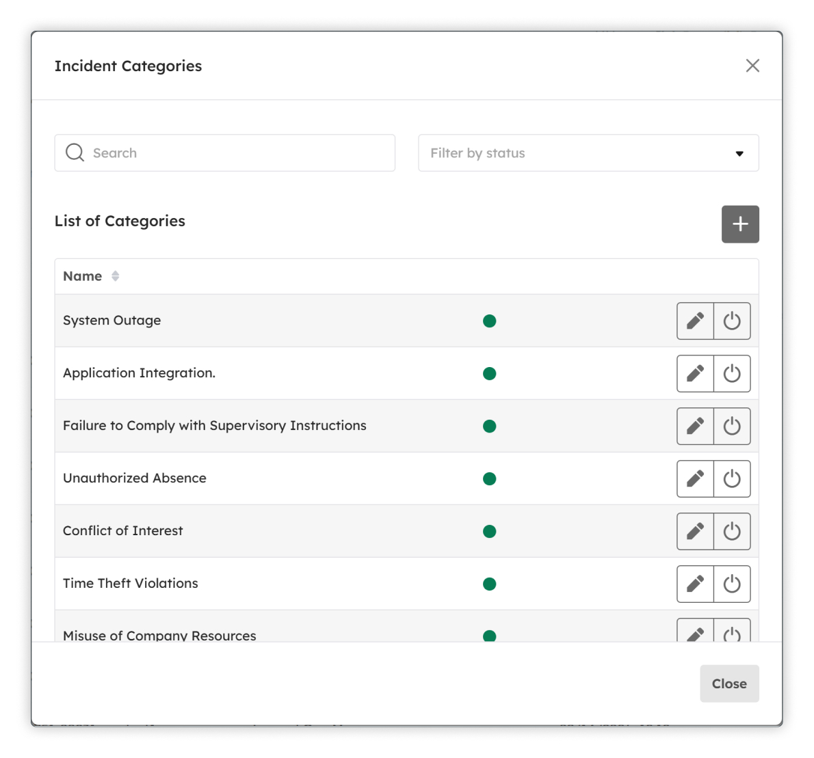Image resolution: width=814 pixels, height=758 pixels.
Task: Click Failure to Comply row status dot
Action: coord(490,427)
